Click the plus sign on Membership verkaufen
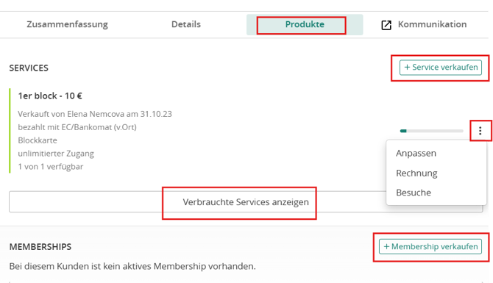493x283 pixels. click(387, 246)
